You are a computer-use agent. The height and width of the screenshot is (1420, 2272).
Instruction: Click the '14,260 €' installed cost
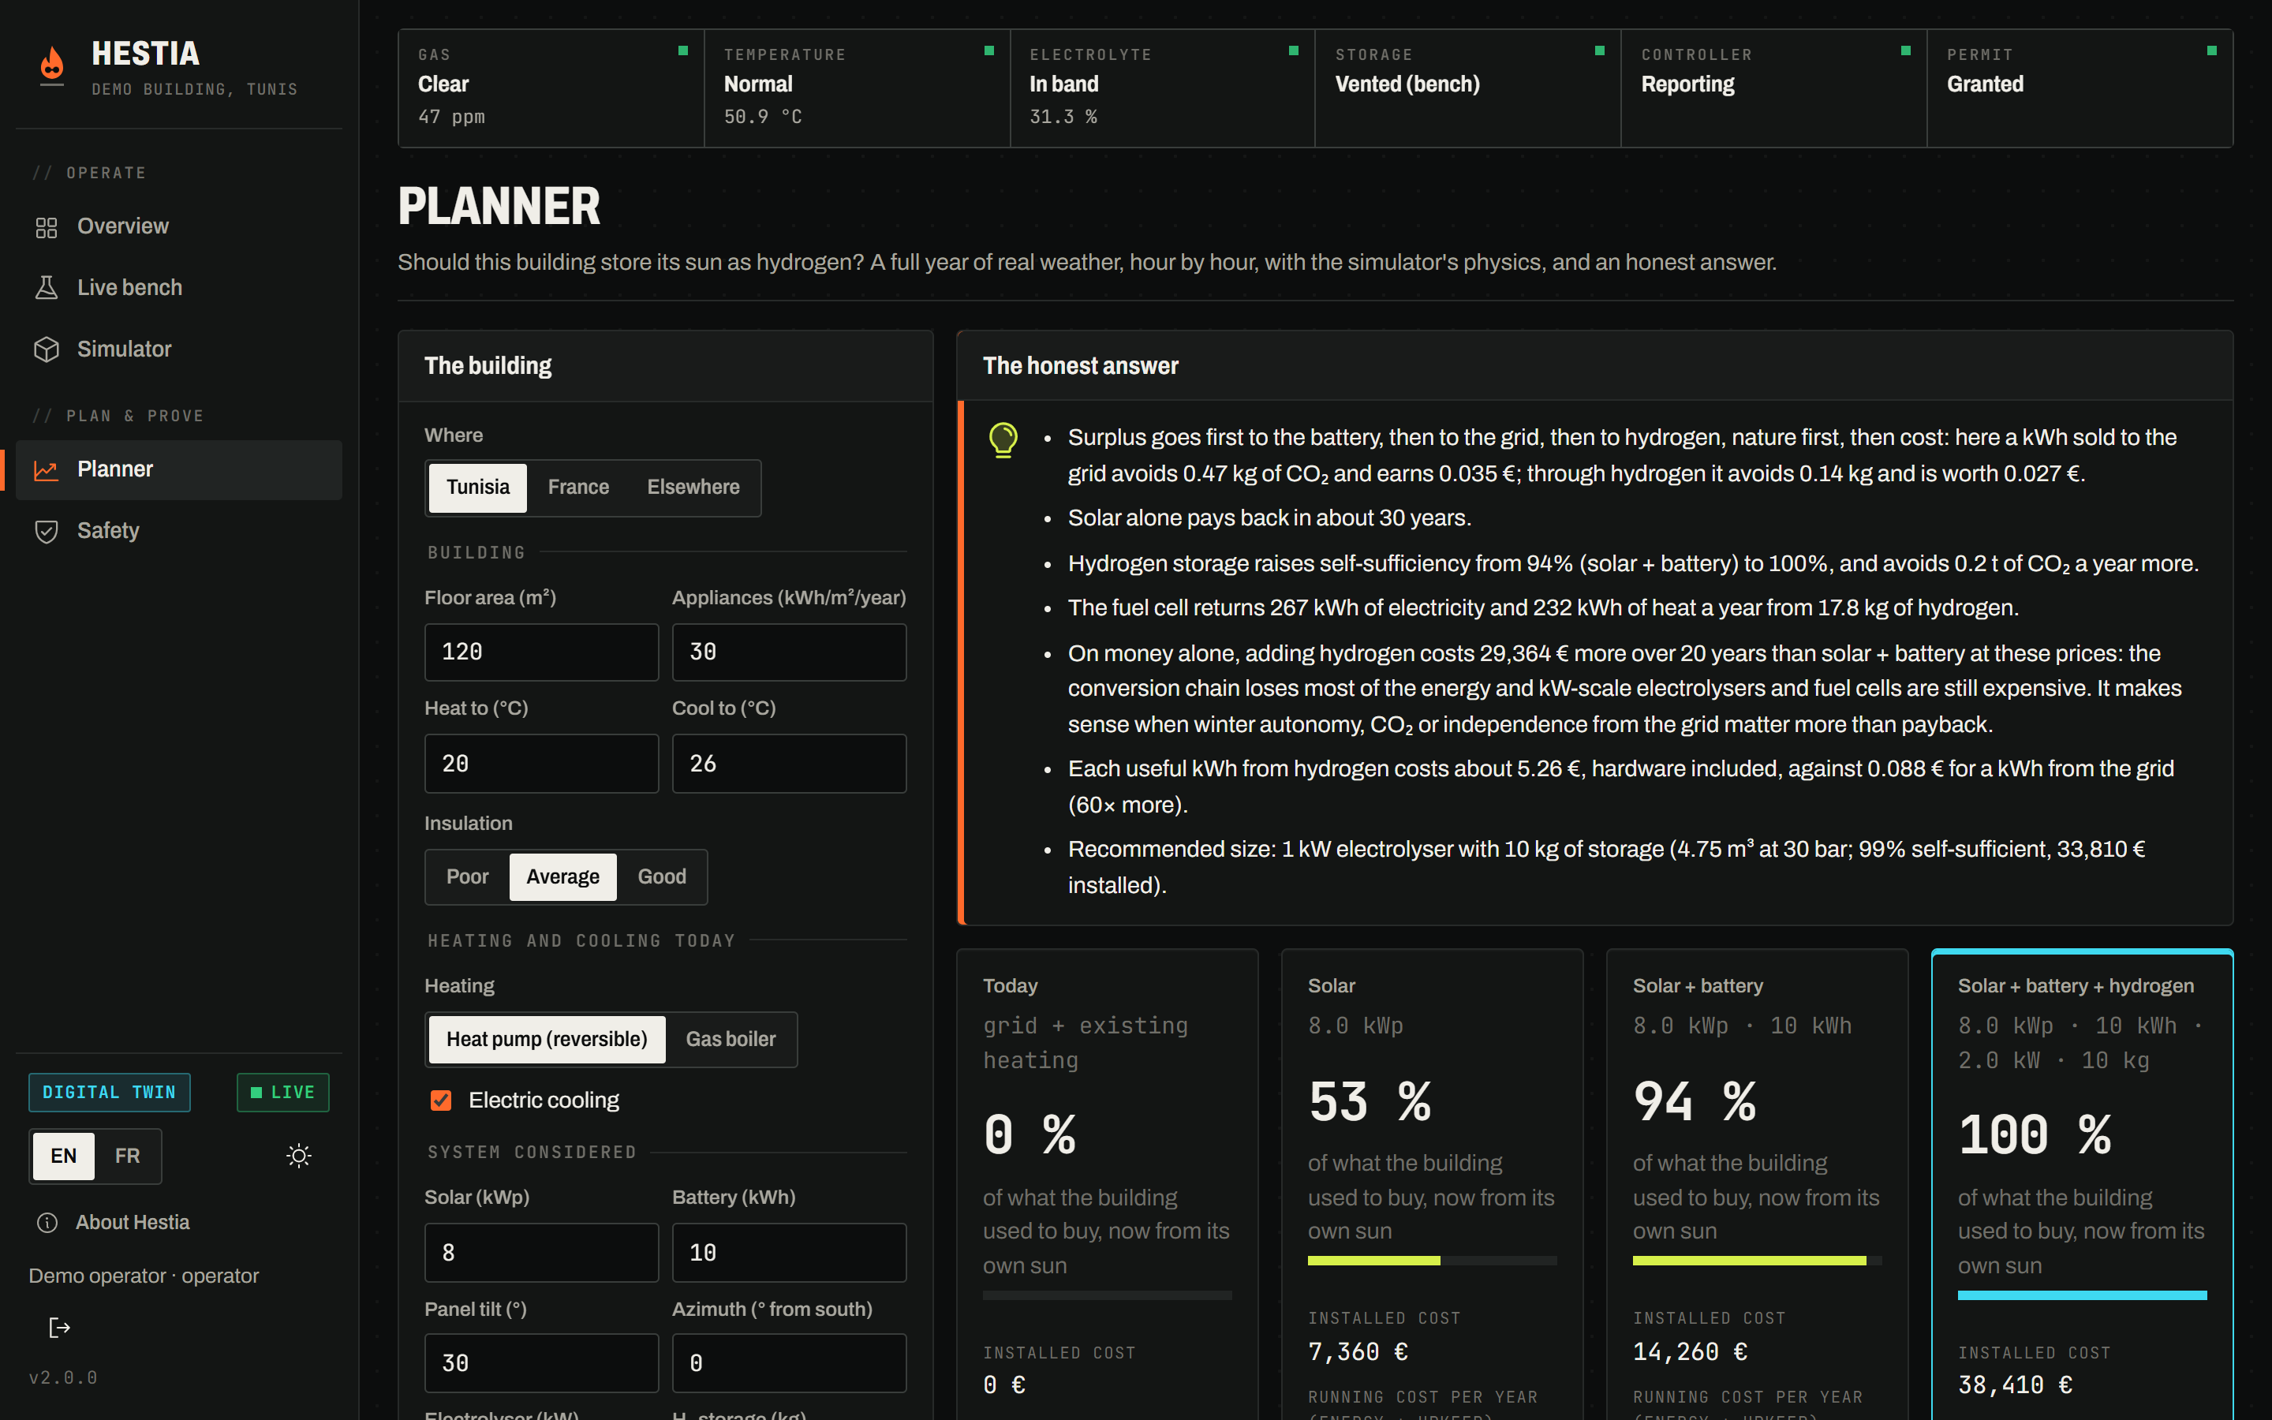click(1690, 1351)
